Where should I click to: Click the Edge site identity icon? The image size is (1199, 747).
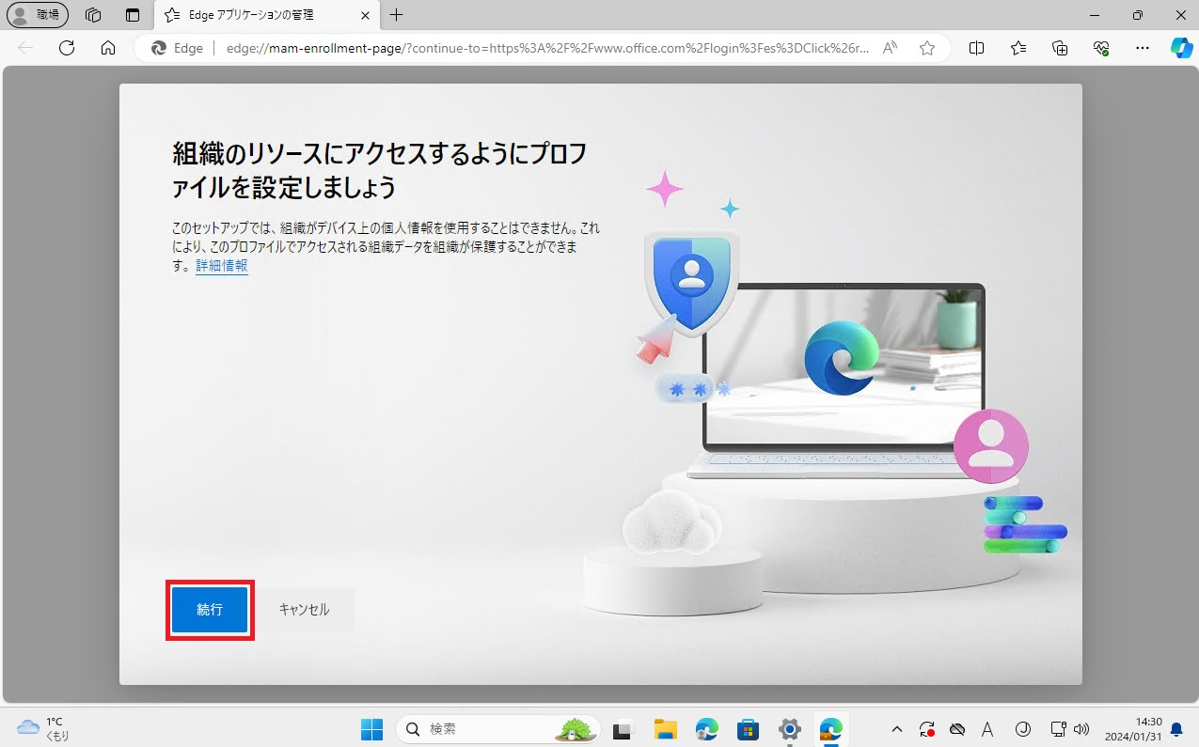point(178,48)
